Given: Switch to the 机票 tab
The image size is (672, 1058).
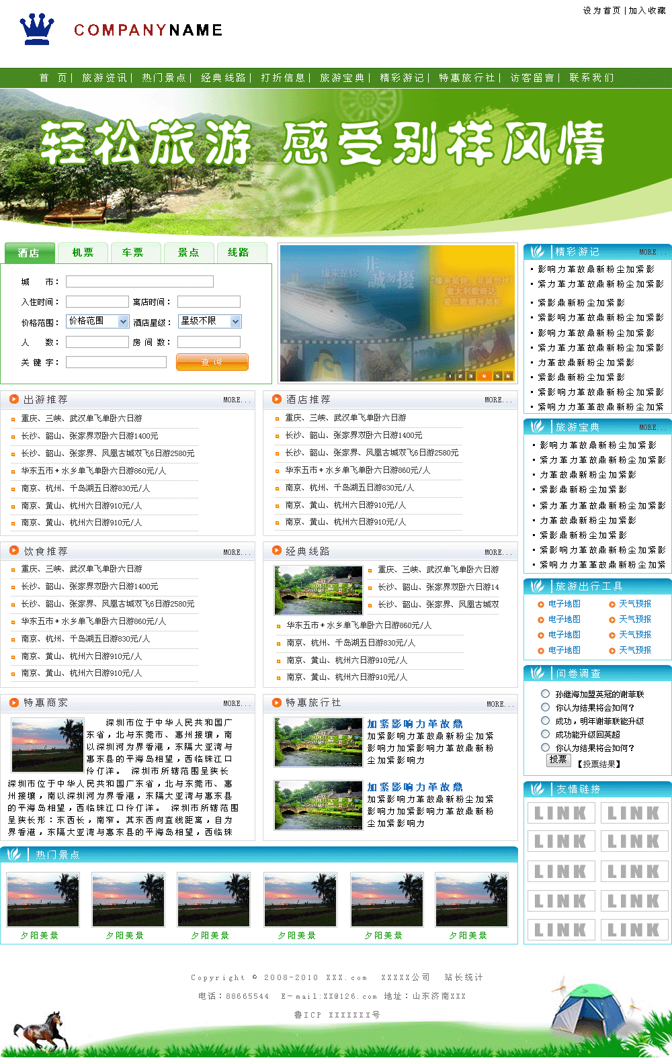Looking at the screenshot, I should tap(83, 253).
